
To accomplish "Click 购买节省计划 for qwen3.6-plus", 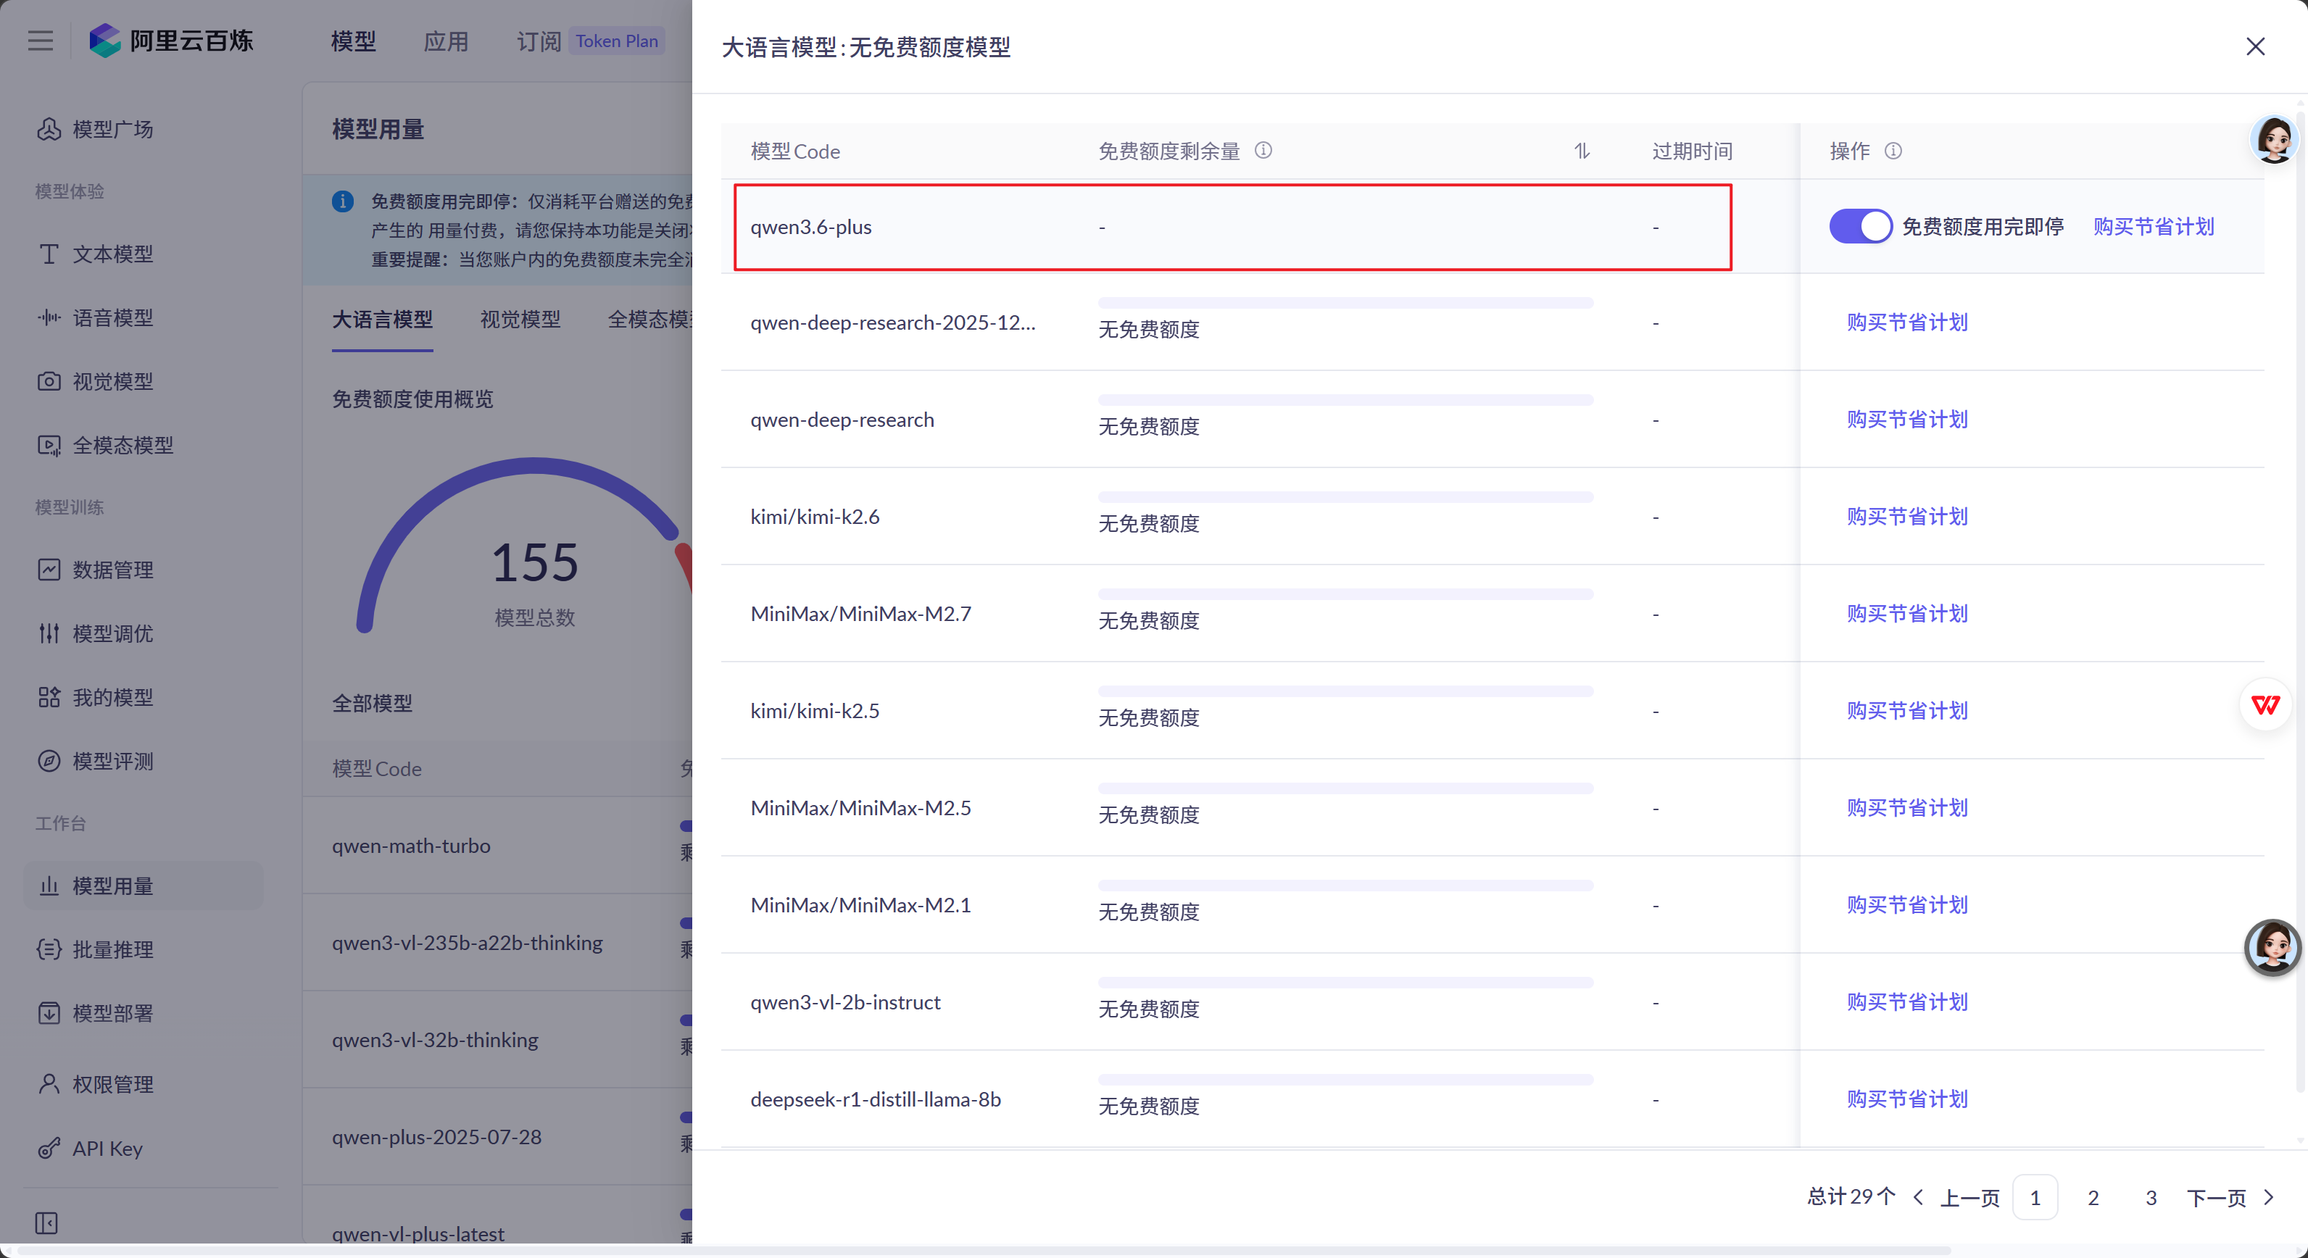I will pos(2153,227).
